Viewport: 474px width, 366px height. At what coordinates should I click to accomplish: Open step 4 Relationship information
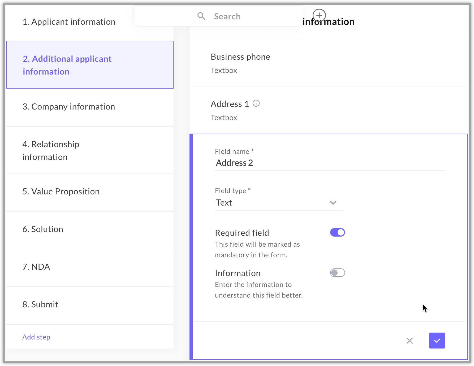(x=51, y=151)
